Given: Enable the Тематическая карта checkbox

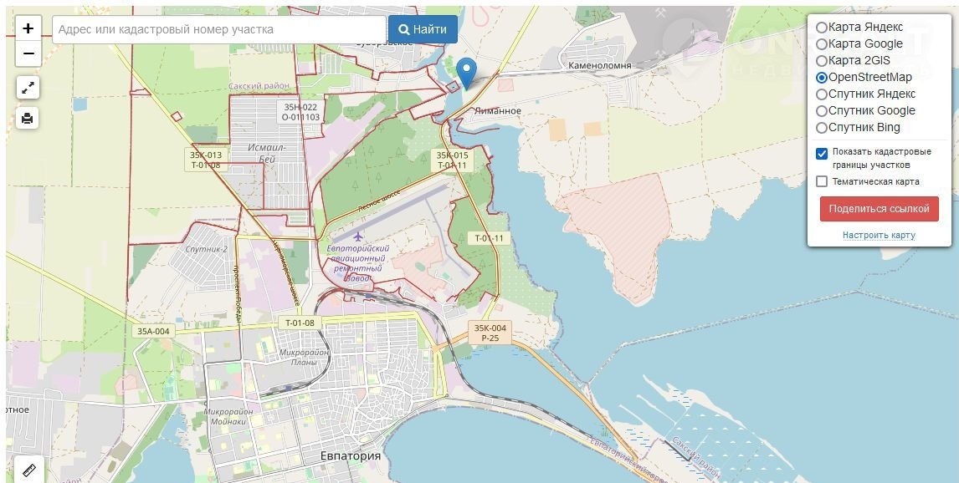Looking at the screenshot, I should pyautogui.click(x=822, y=181).
